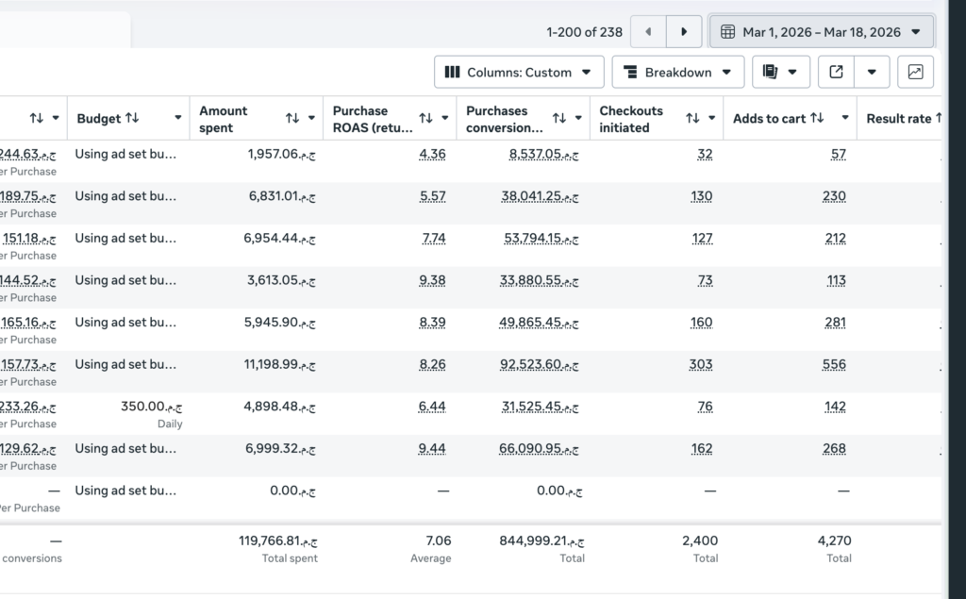Click the 9.44 Purchase ROAS value
Screen dimensions: 966x599
tap(432, 449)
